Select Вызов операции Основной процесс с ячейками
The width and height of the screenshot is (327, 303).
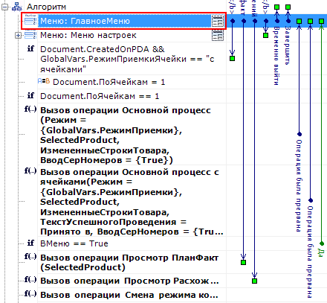[132, 202]
